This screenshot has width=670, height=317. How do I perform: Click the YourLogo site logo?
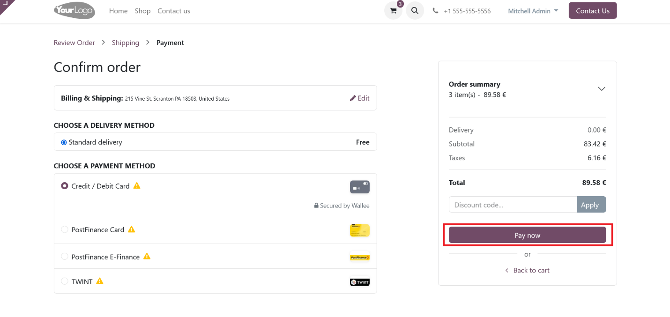(x=74, y=10)
